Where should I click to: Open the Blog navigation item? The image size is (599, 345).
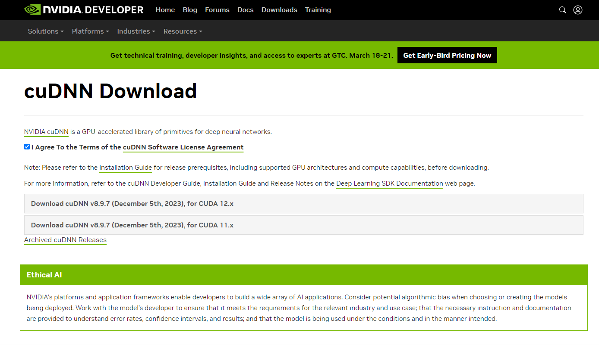190,9
